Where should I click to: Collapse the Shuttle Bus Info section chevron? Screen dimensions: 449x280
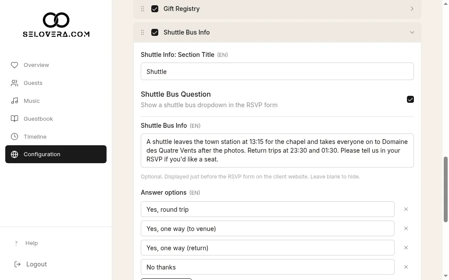[x=412, y=32]
